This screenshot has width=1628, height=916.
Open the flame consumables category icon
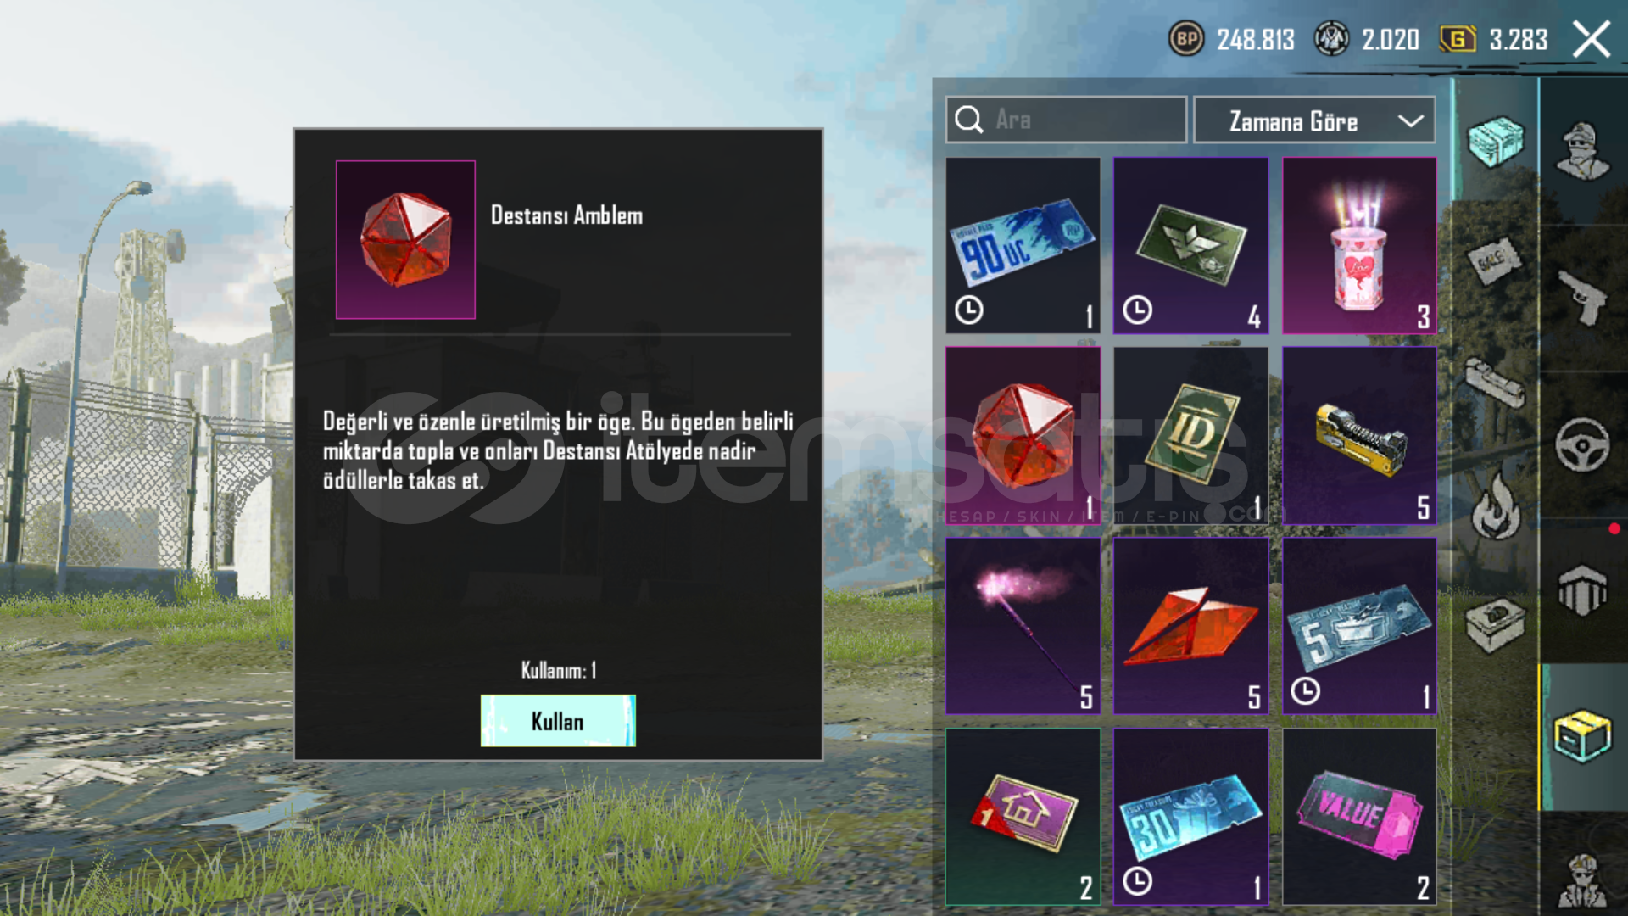[x=1496, y=507]
